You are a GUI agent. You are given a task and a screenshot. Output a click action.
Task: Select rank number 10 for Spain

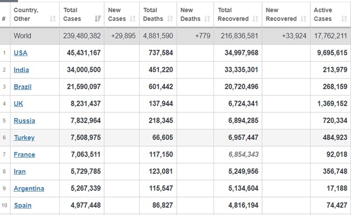(4, 206)
